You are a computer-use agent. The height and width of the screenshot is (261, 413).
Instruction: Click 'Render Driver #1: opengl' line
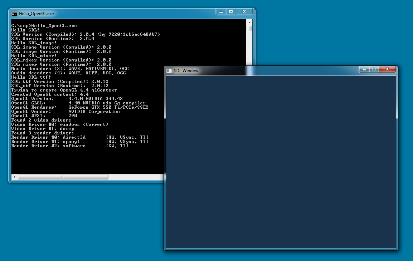coord(80,142)
